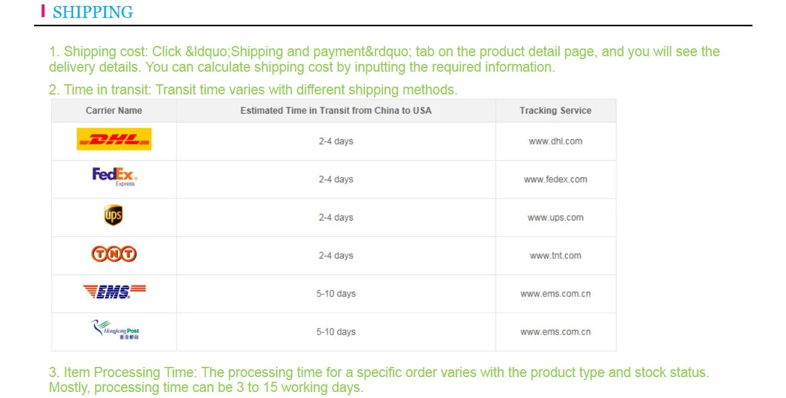Image resolution: width=786 pixels, height=398 pixels.
Task: Open www.ems.com.cn in the EMS row
Action: [556, 294]
